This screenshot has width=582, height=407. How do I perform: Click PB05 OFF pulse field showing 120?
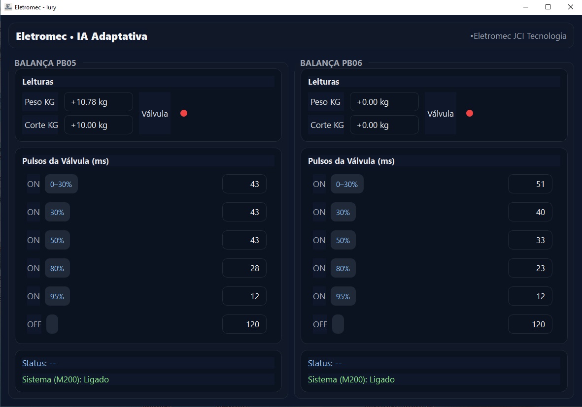pyautogui.click(x=244, y=324)
